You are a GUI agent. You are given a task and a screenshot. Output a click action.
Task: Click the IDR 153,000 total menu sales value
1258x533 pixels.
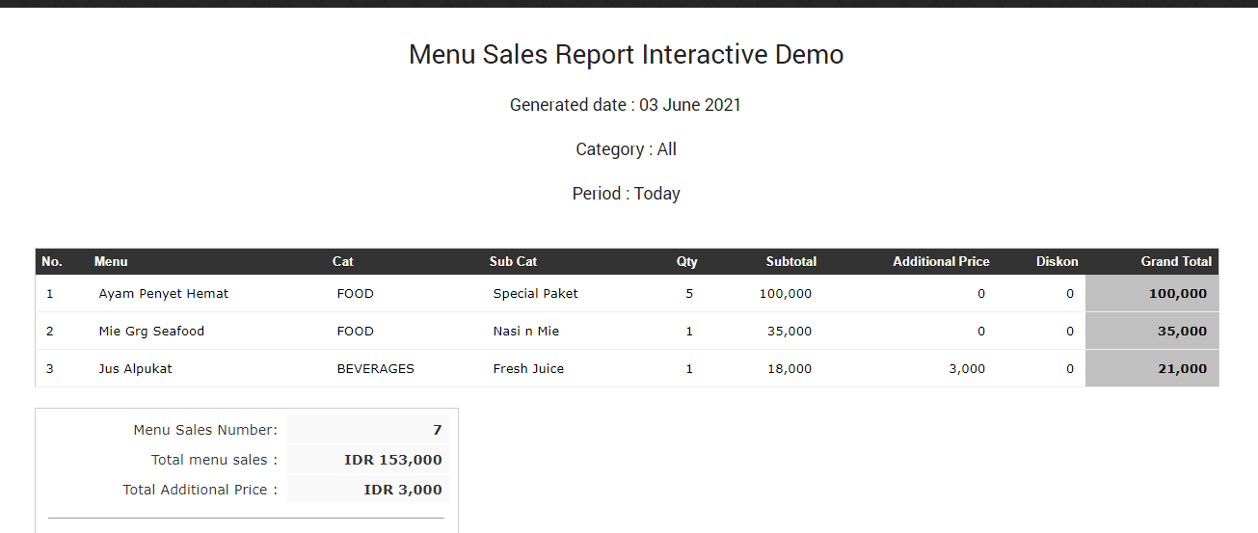point(392,460)
